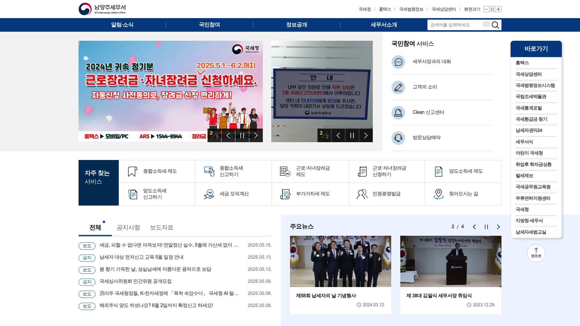Show next slide on the 안내 notice banner

[x=366, y=135]
